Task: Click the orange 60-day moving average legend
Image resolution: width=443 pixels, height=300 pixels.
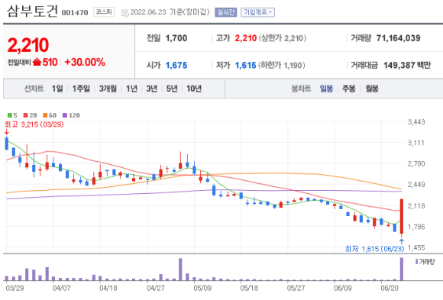Action: 50,115
